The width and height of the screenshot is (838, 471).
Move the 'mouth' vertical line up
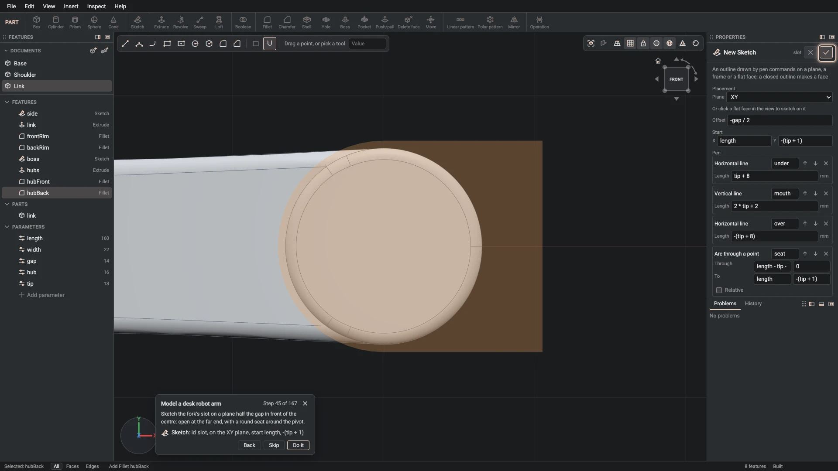click(x=805, y=194)
